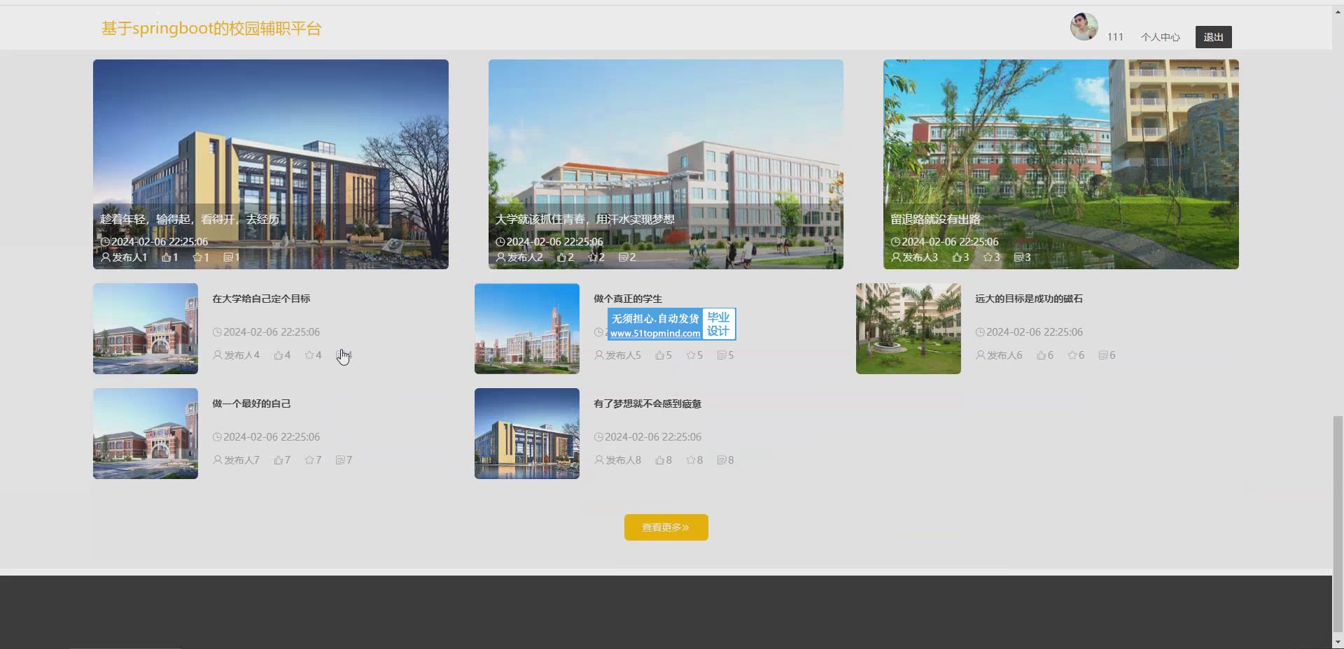Image resolution: width=1344 pixels, height=649 pixels.
Task: Click star icon in 发布人8 row
Action: pyautogui.click(x=691, y=460)
